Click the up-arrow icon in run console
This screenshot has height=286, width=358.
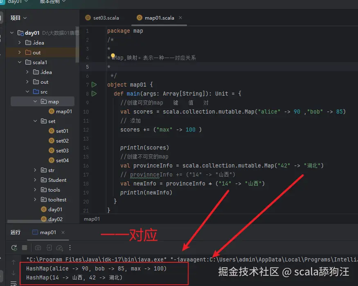pyautogui.click(x=14, y=262)
